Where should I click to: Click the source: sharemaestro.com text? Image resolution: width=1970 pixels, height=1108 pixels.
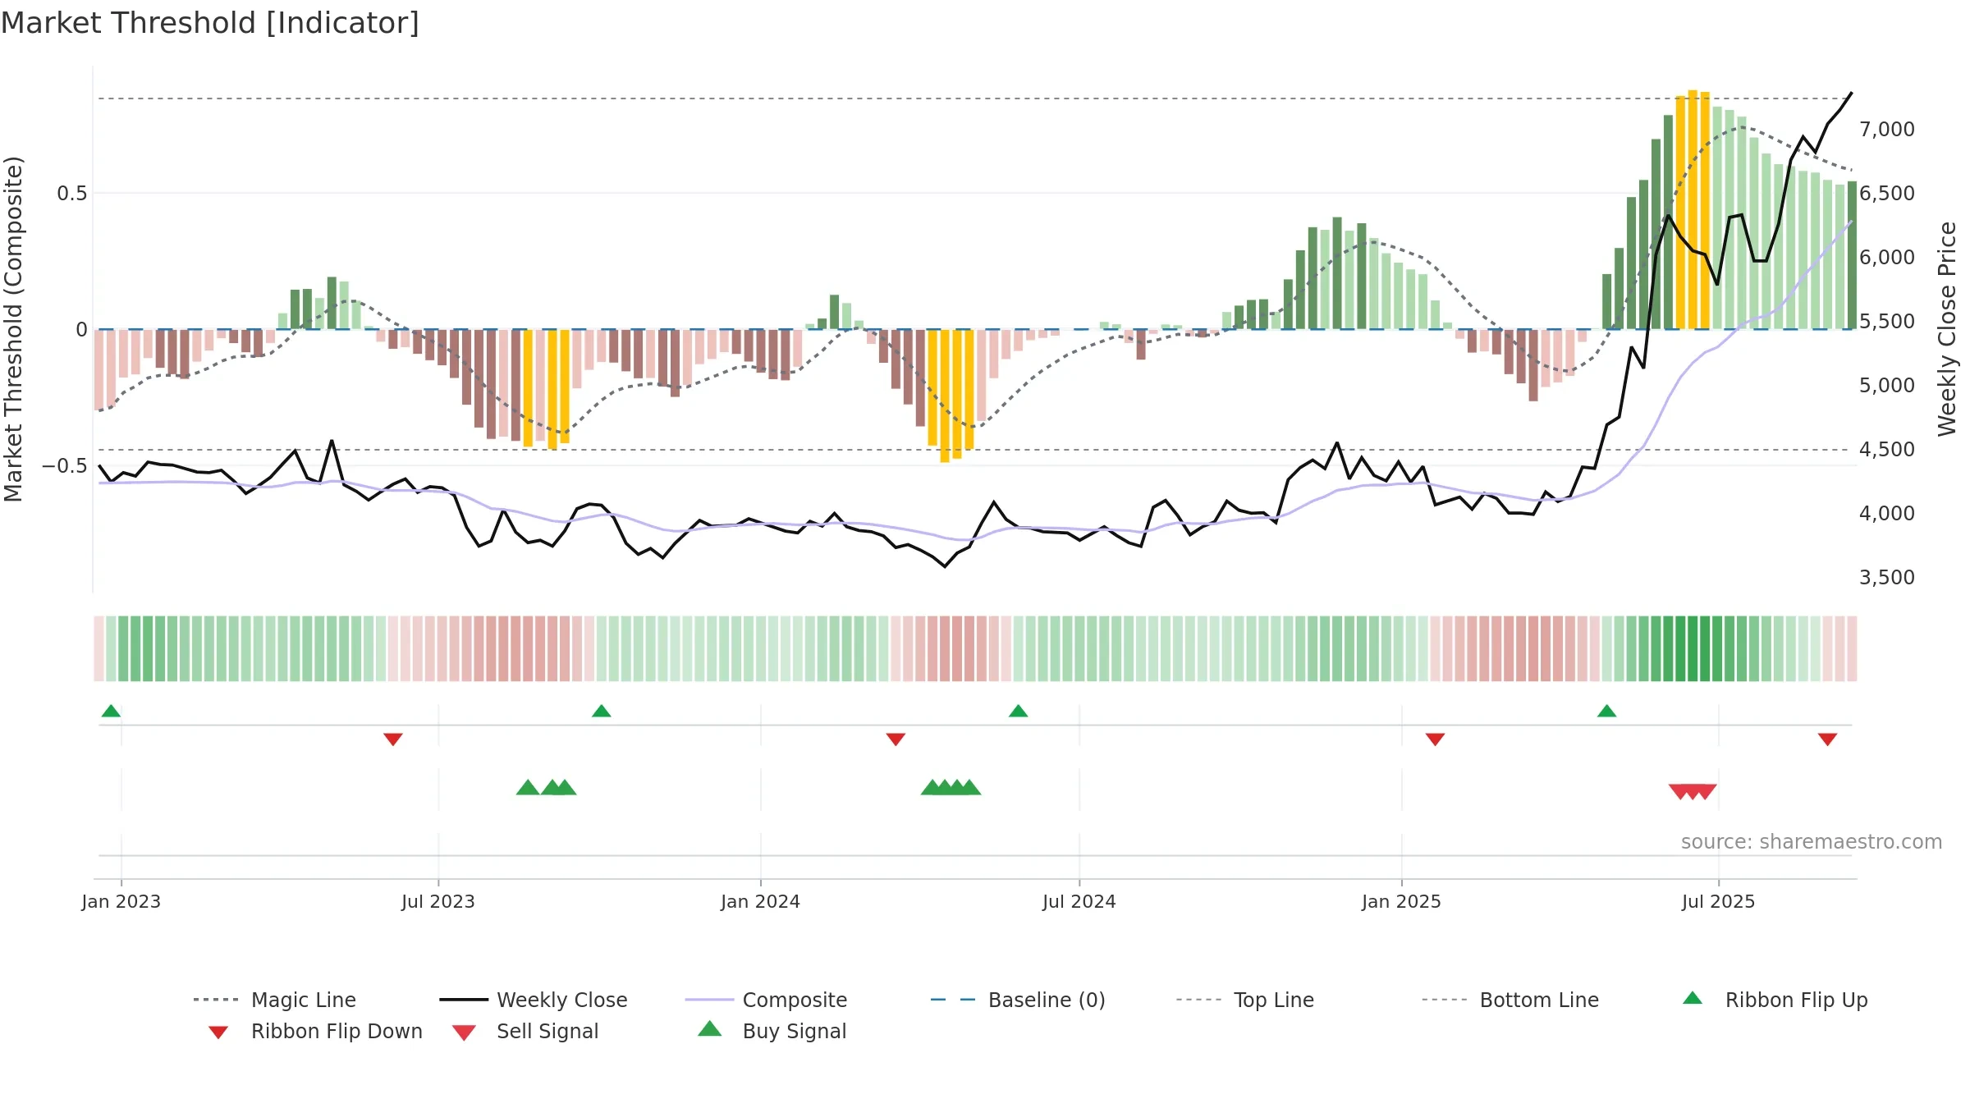pos(1812,842)
